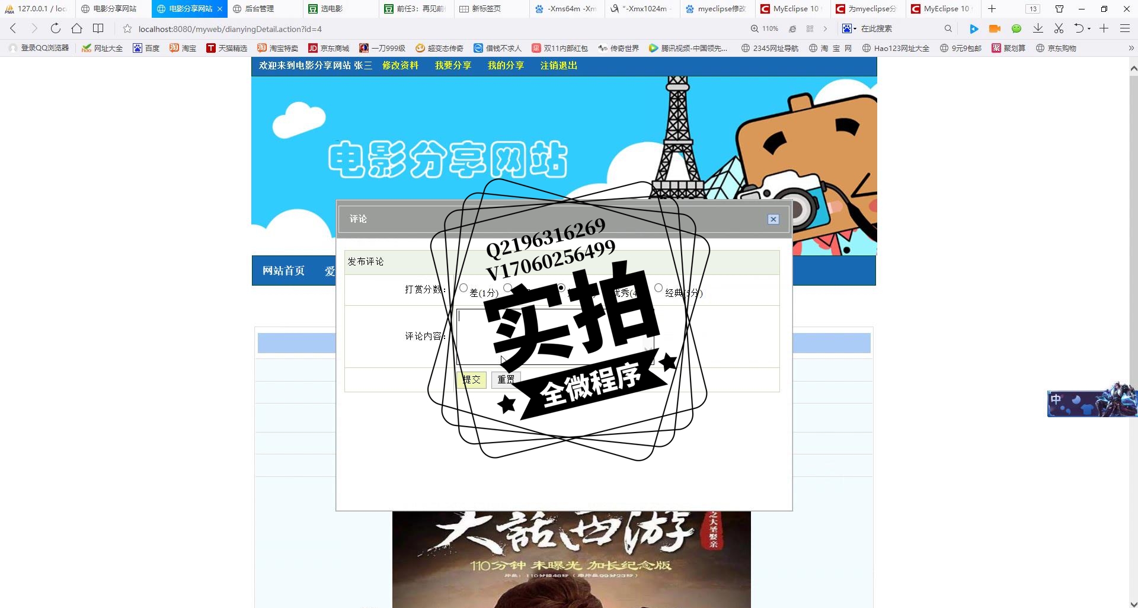Open the browser home page
The height and width of the screenshot is (608, 1138).
click(76, 28)
